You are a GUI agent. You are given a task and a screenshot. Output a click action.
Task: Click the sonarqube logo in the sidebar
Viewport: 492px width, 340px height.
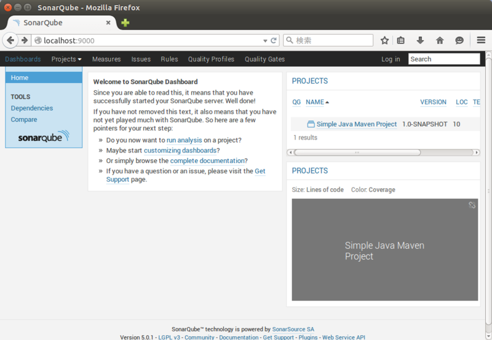(44, 136)
